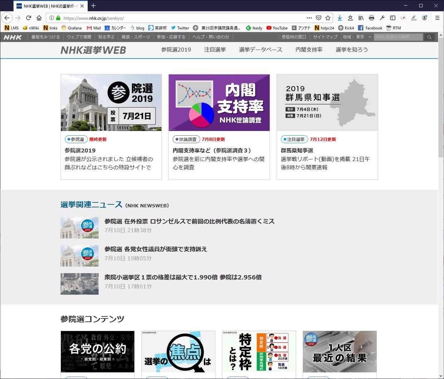Select 選挙データベース in the navigation bar
Screen dimensions: 444x379
(260, 50)
